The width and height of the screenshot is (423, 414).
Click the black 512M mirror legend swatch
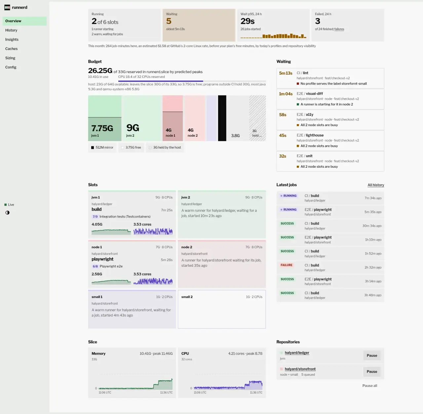[93, 148]
